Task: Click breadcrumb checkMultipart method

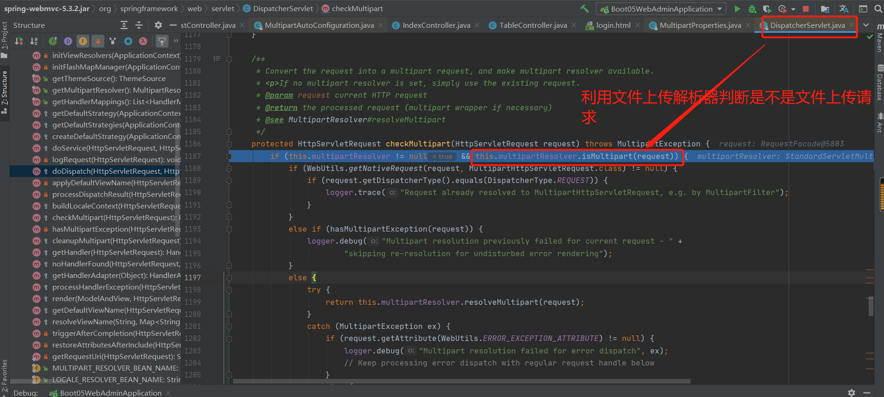Action: (352, 9)
